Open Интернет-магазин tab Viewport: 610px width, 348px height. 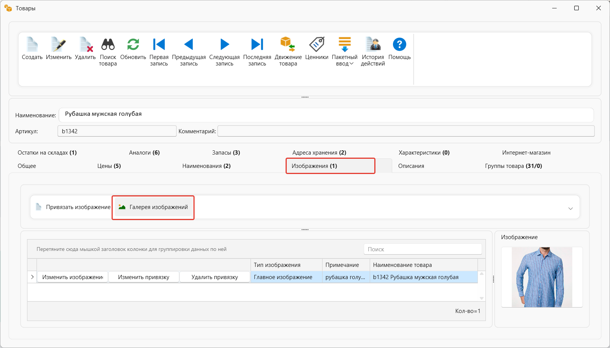526,153
